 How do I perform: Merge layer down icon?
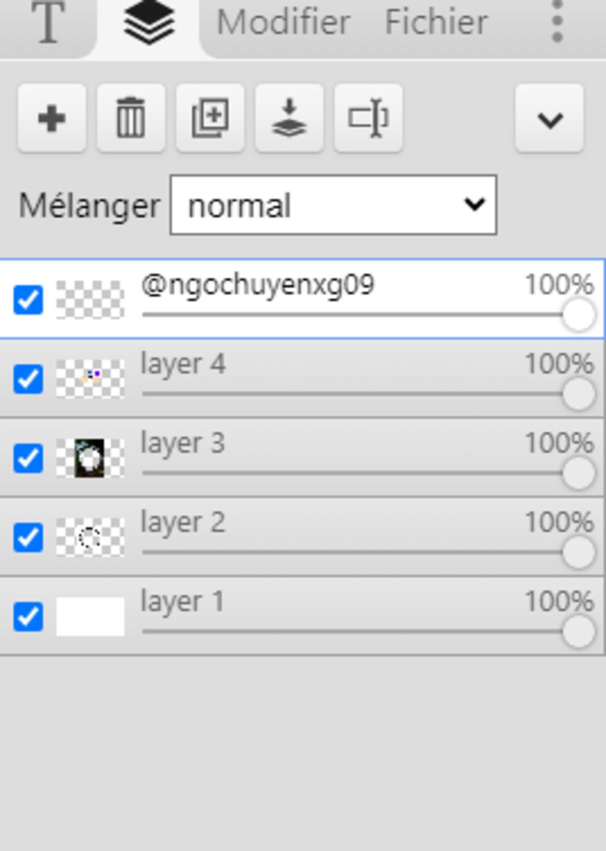click(x=289, y=118)
